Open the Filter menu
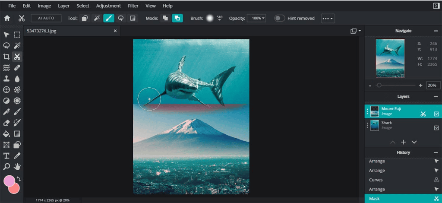The width and height of the screenshot is (442, 203). [x=133, y=6]
